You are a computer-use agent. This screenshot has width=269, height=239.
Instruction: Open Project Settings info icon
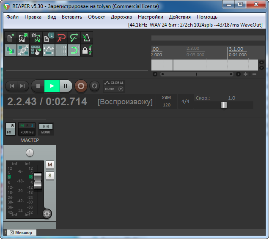[48, 38]
